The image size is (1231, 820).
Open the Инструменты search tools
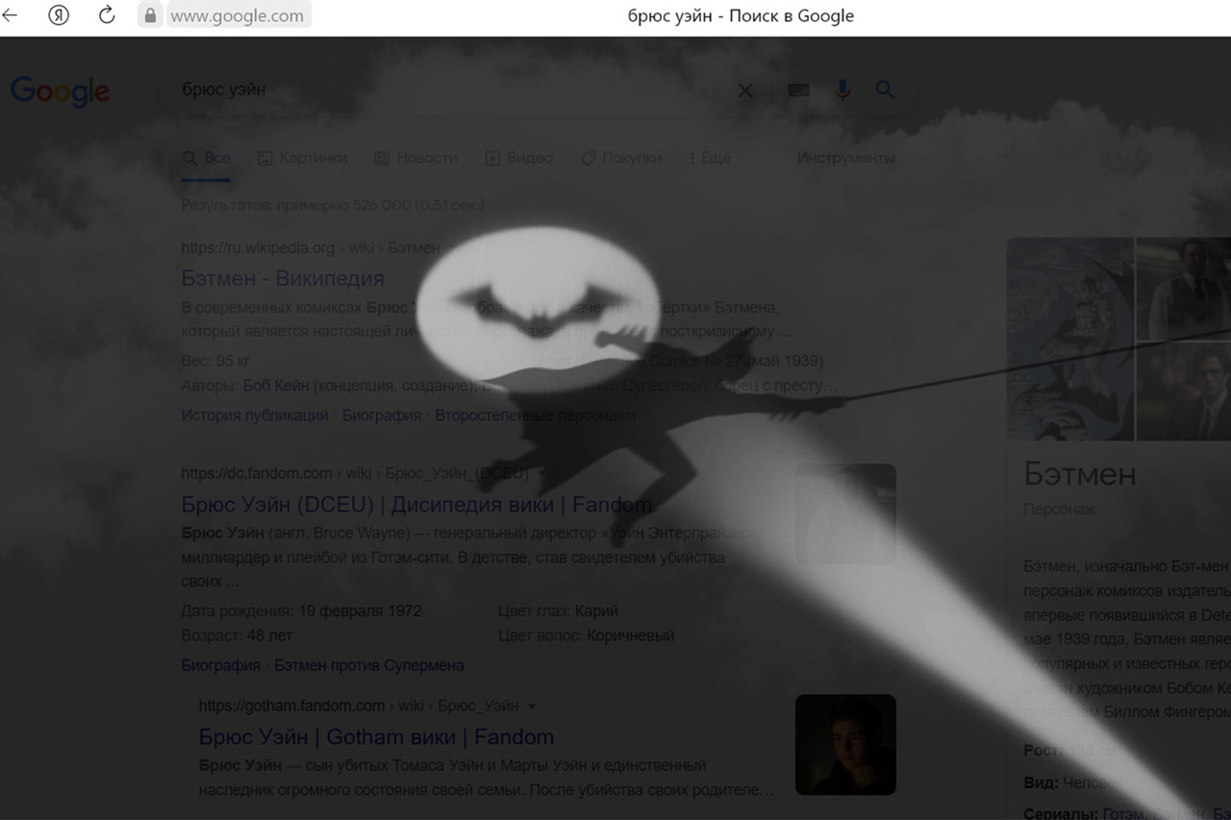(x=845, y=158)
